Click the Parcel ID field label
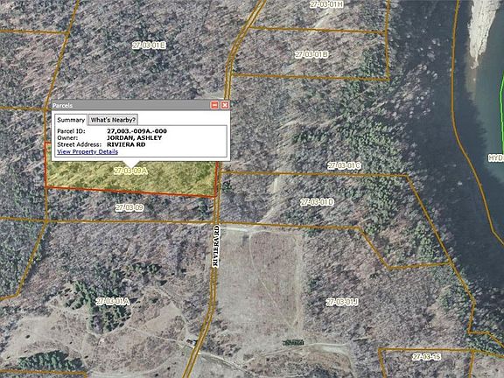This screenshot has width=504, height=378. [70, 131]
